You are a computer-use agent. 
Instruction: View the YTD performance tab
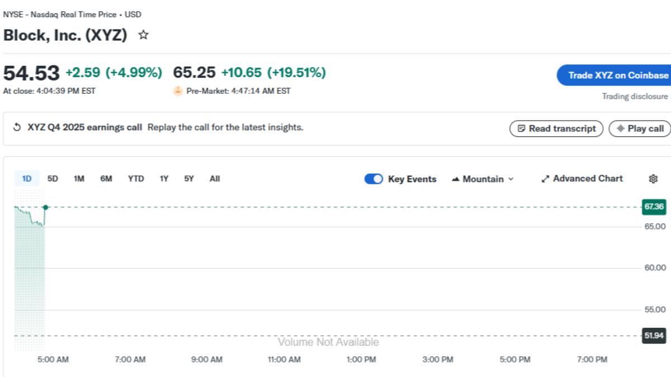[x=135, y=179]
